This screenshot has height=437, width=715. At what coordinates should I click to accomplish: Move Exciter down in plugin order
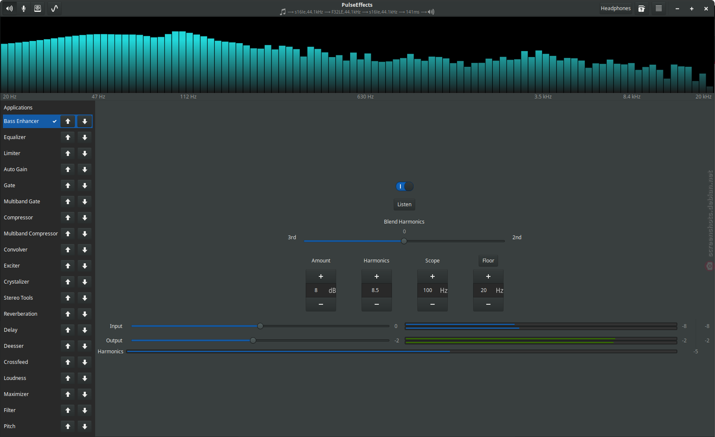pyautogui.click(x=85, y=266)
